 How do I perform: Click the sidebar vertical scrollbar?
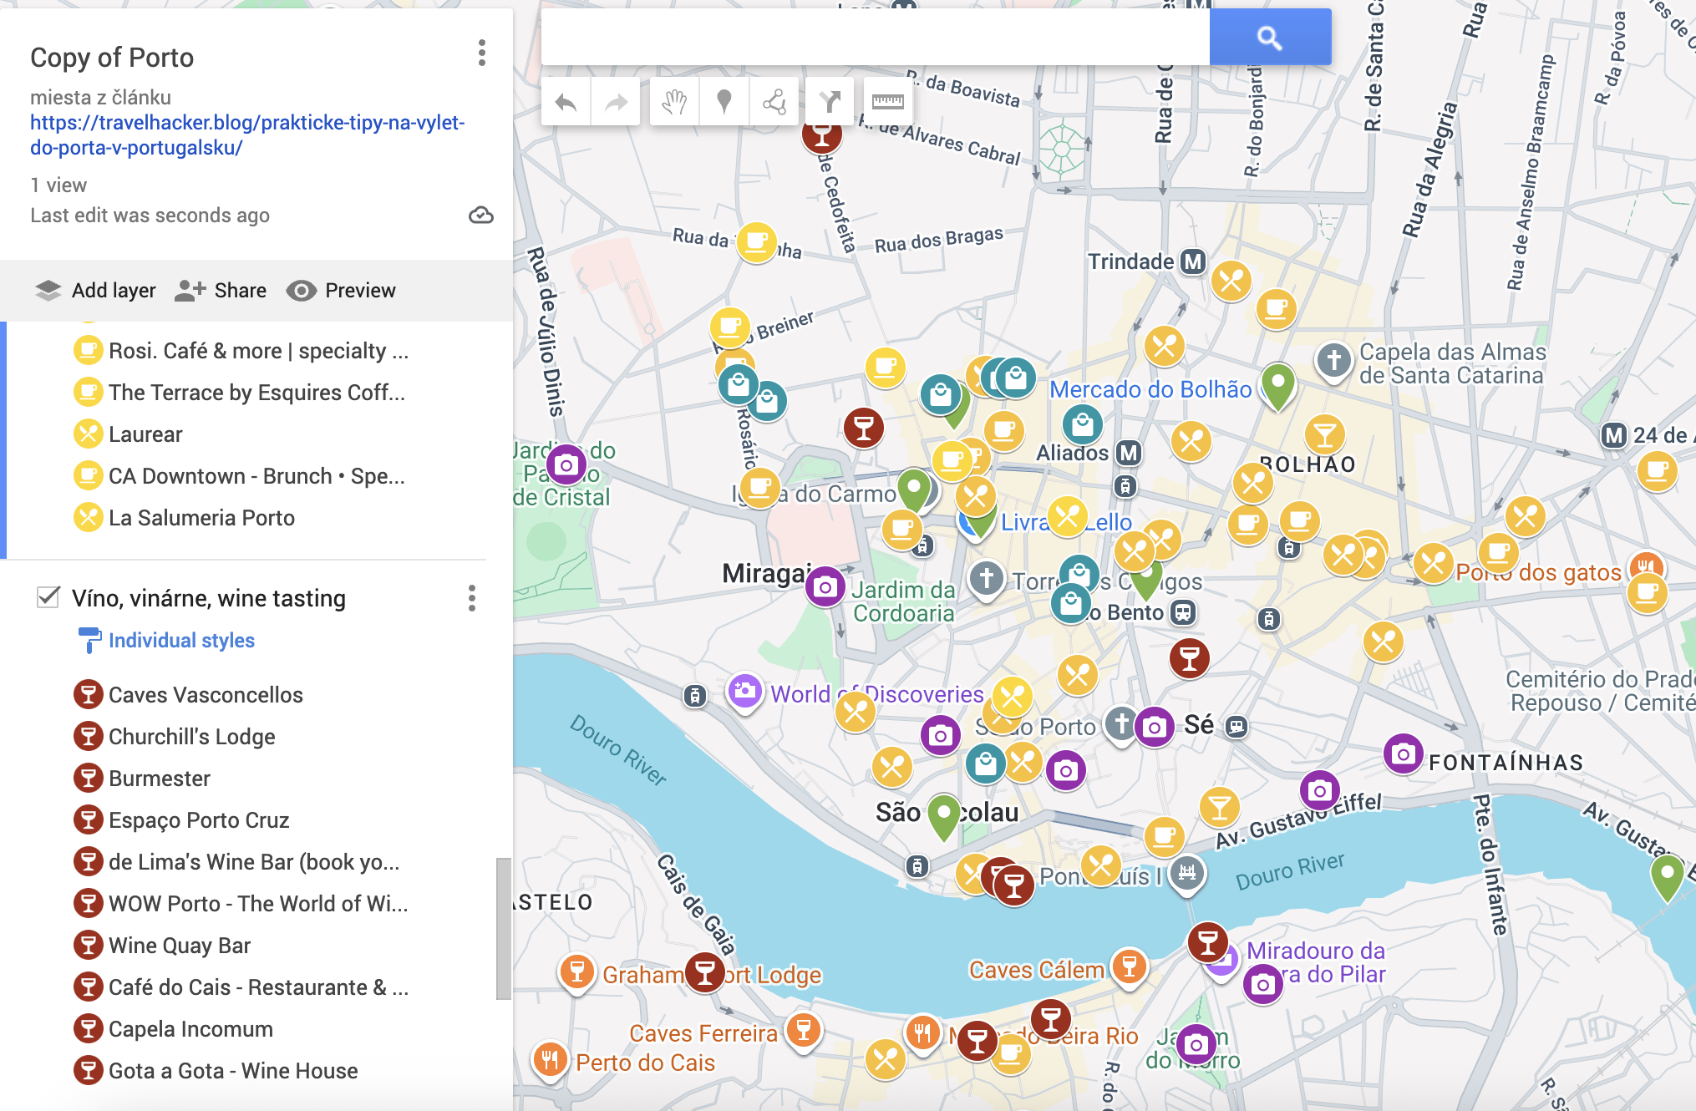coord(503,927)
